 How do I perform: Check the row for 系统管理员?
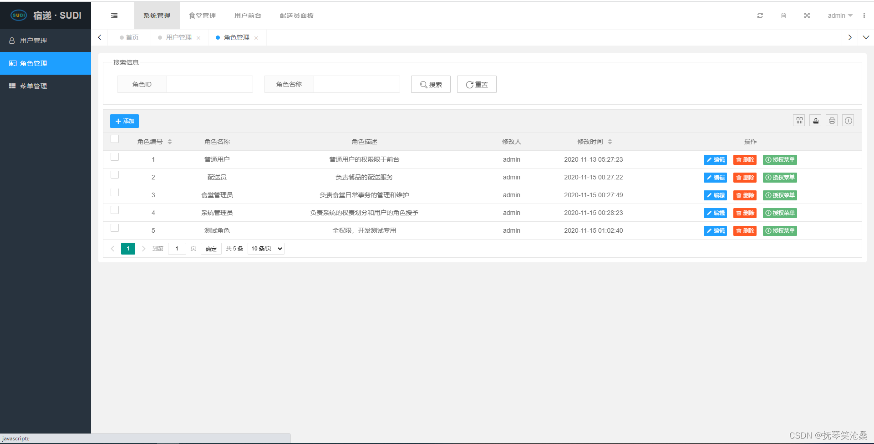(115, 210)
